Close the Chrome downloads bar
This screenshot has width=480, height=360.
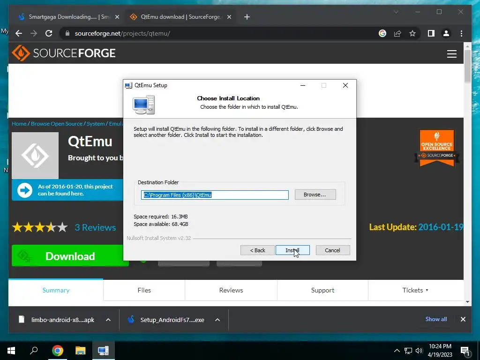(463, 319)
